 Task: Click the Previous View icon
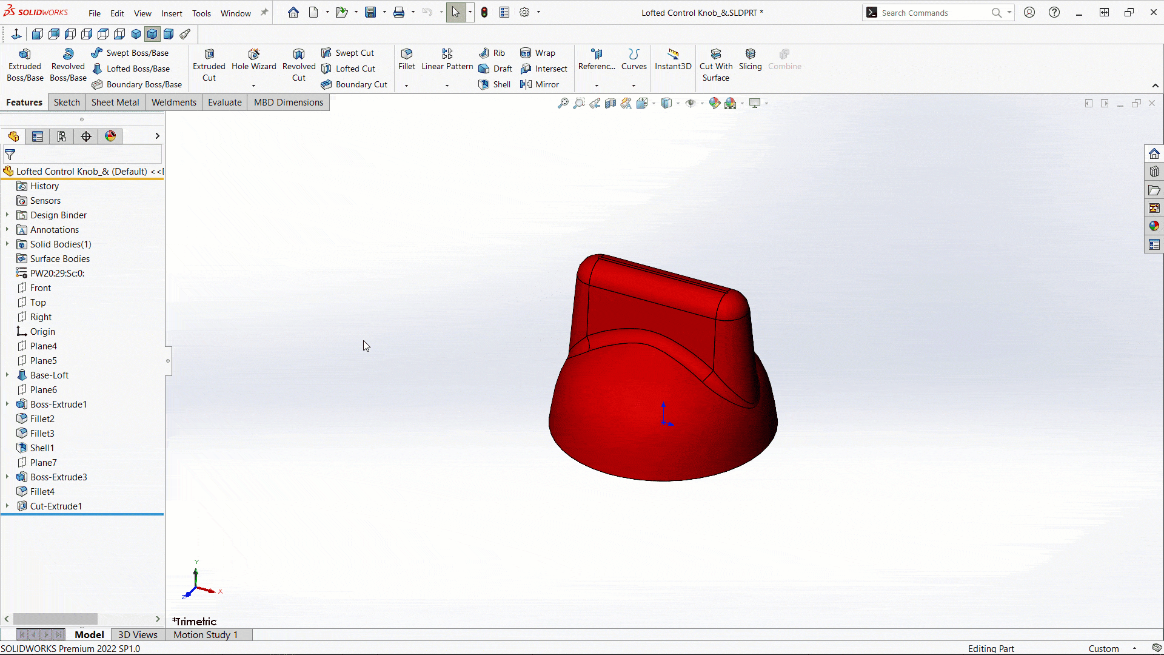595,103
